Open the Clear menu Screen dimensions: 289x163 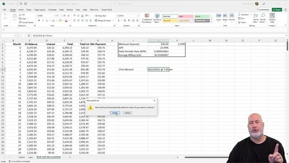(x=242, y=22)
